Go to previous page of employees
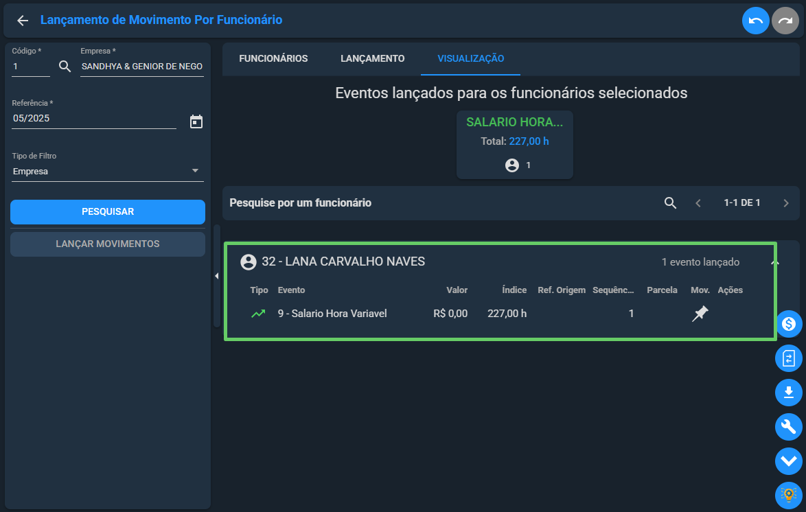806x512 pixels. coord(698,203)
